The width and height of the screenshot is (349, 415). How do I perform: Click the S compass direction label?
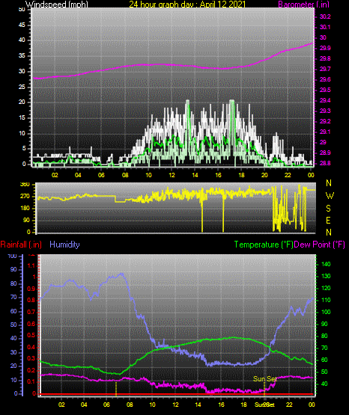click(328, 209)
